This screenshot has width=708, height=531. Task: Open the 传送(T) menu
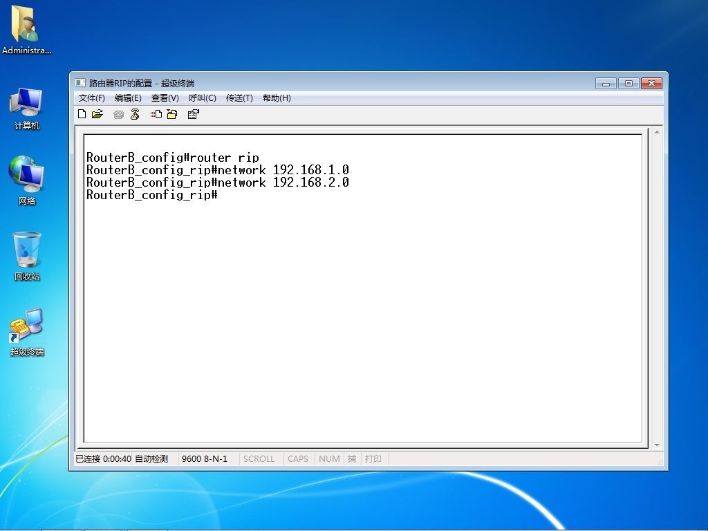click(239, 98)
